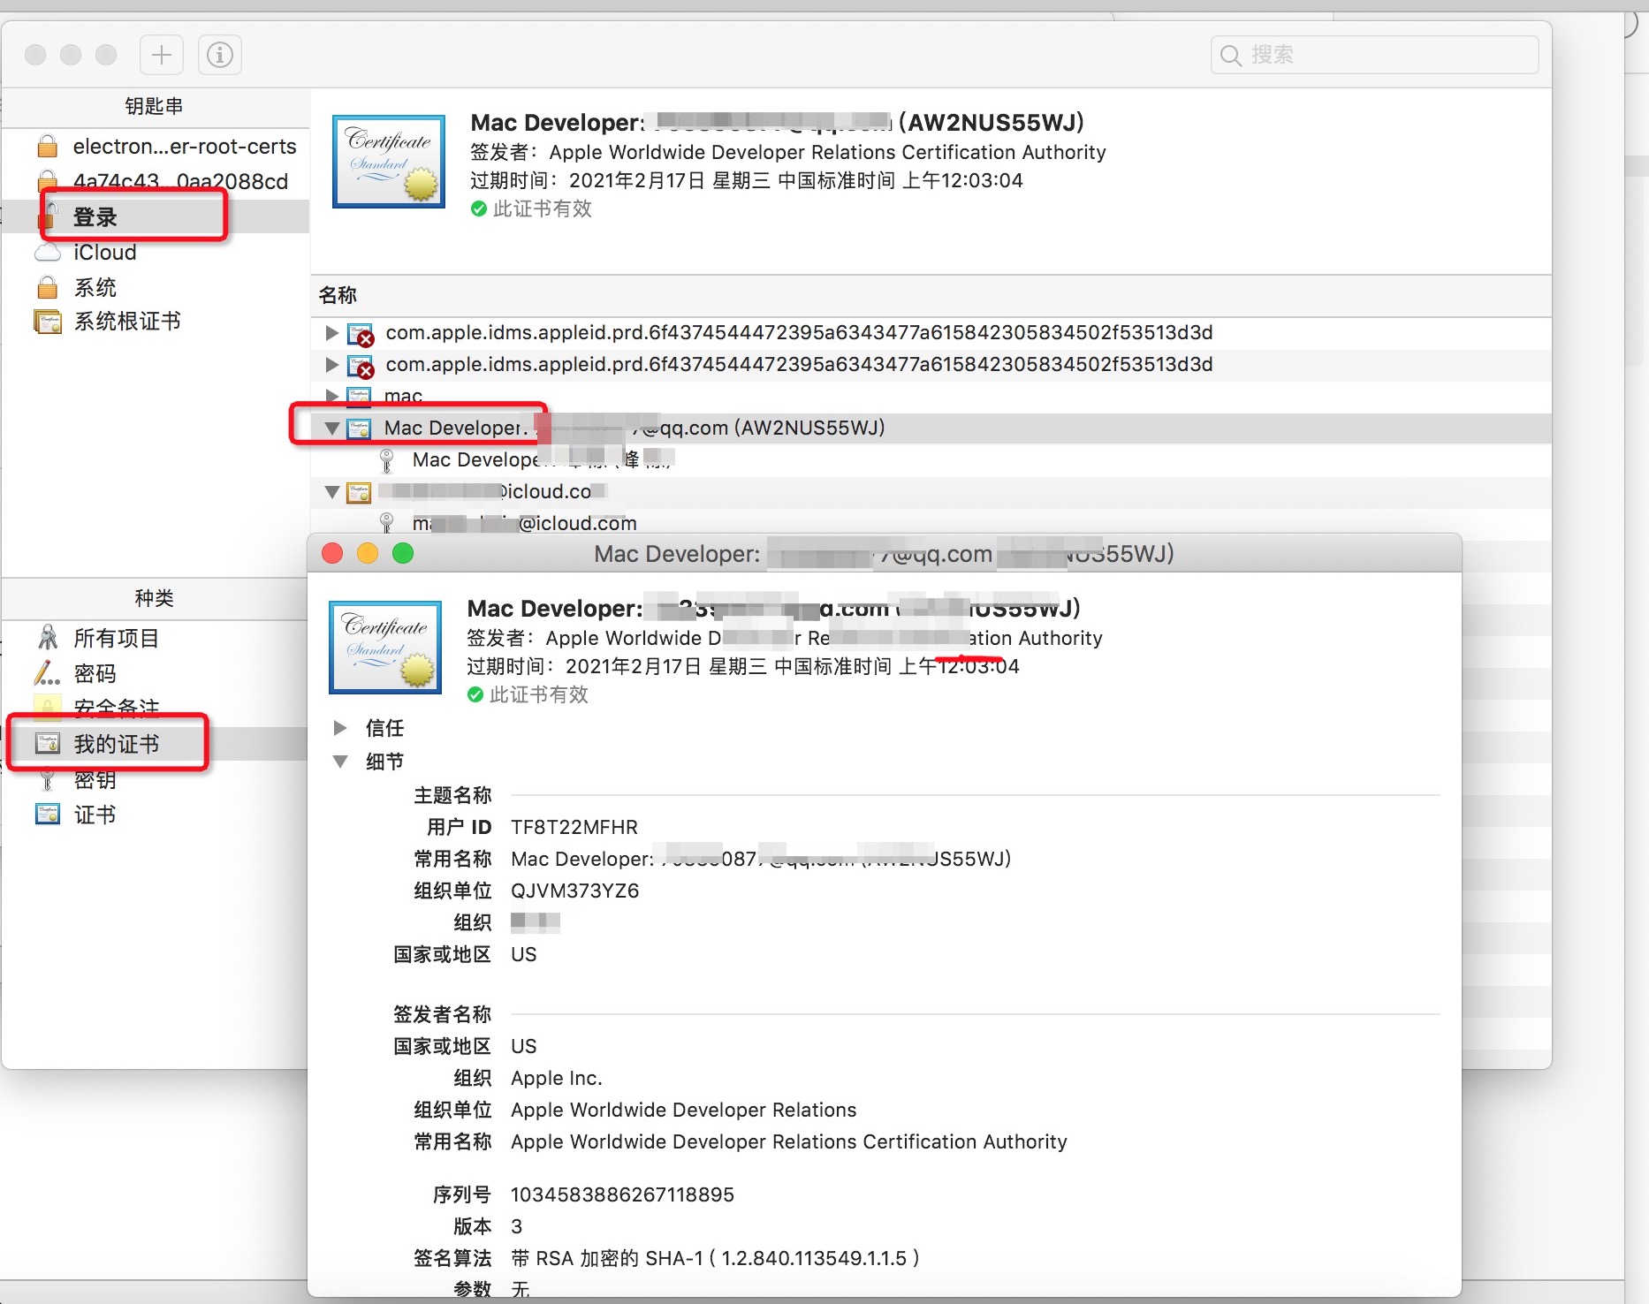Screen dimensions: 1649x1304
Task: Minimize the Mac Developer detail window
Action: (x=368, y=554)
